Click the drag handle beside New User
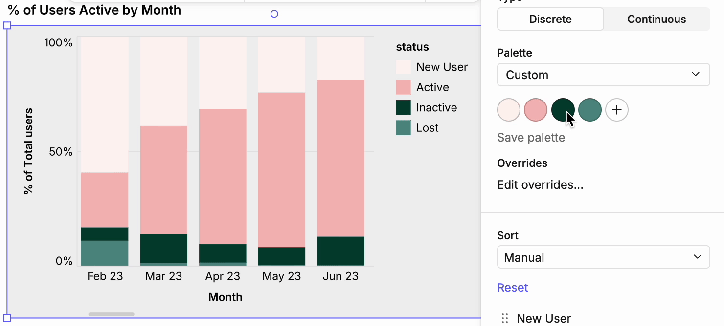724x326 pixels. pyautogui.click(x=505, y=319)
